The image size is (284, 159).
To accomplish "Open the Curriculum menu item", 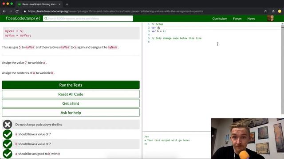I will [x=220, y=19].
